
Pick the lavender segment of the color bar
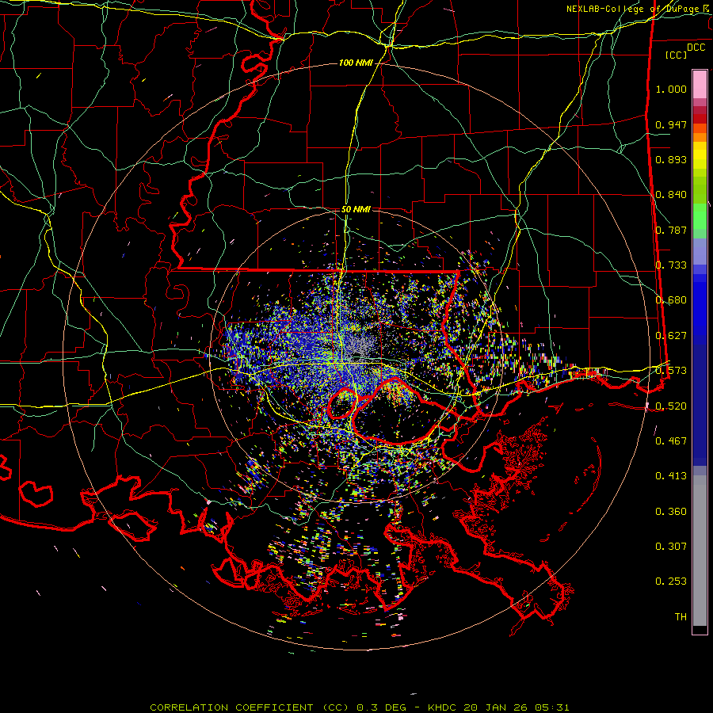700,251
